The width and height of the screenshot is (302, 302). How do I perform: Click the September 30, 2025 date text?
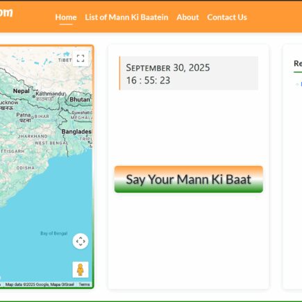(x=168, y=68)
